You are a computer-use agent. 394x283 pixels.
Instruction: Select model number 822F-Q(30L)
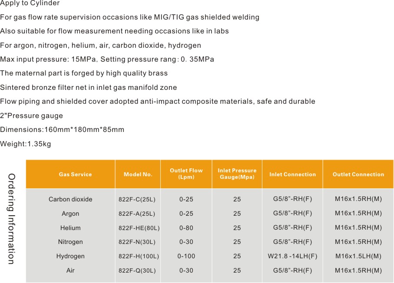(137, 270)
